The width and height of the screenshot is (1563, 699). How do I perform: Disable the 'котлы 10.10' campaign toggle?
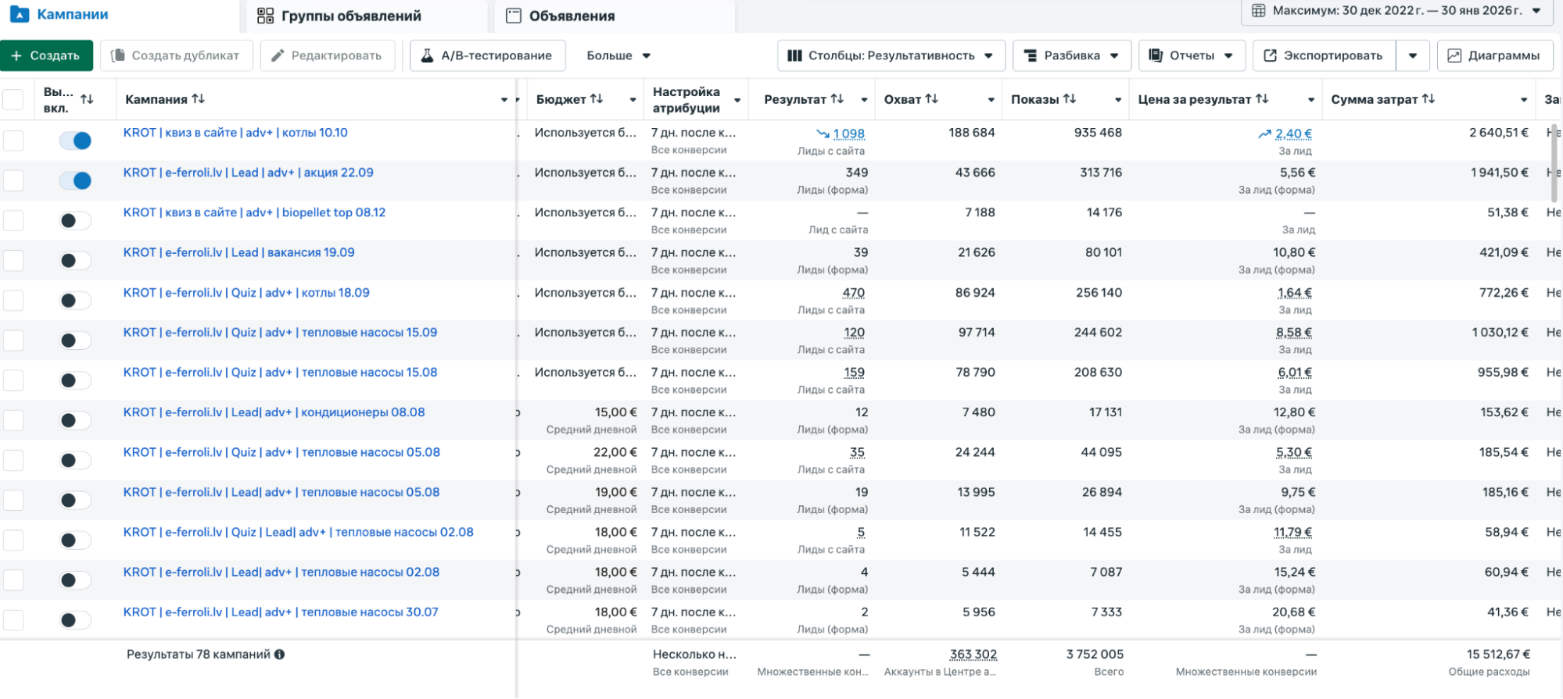[x=76, y=141]
